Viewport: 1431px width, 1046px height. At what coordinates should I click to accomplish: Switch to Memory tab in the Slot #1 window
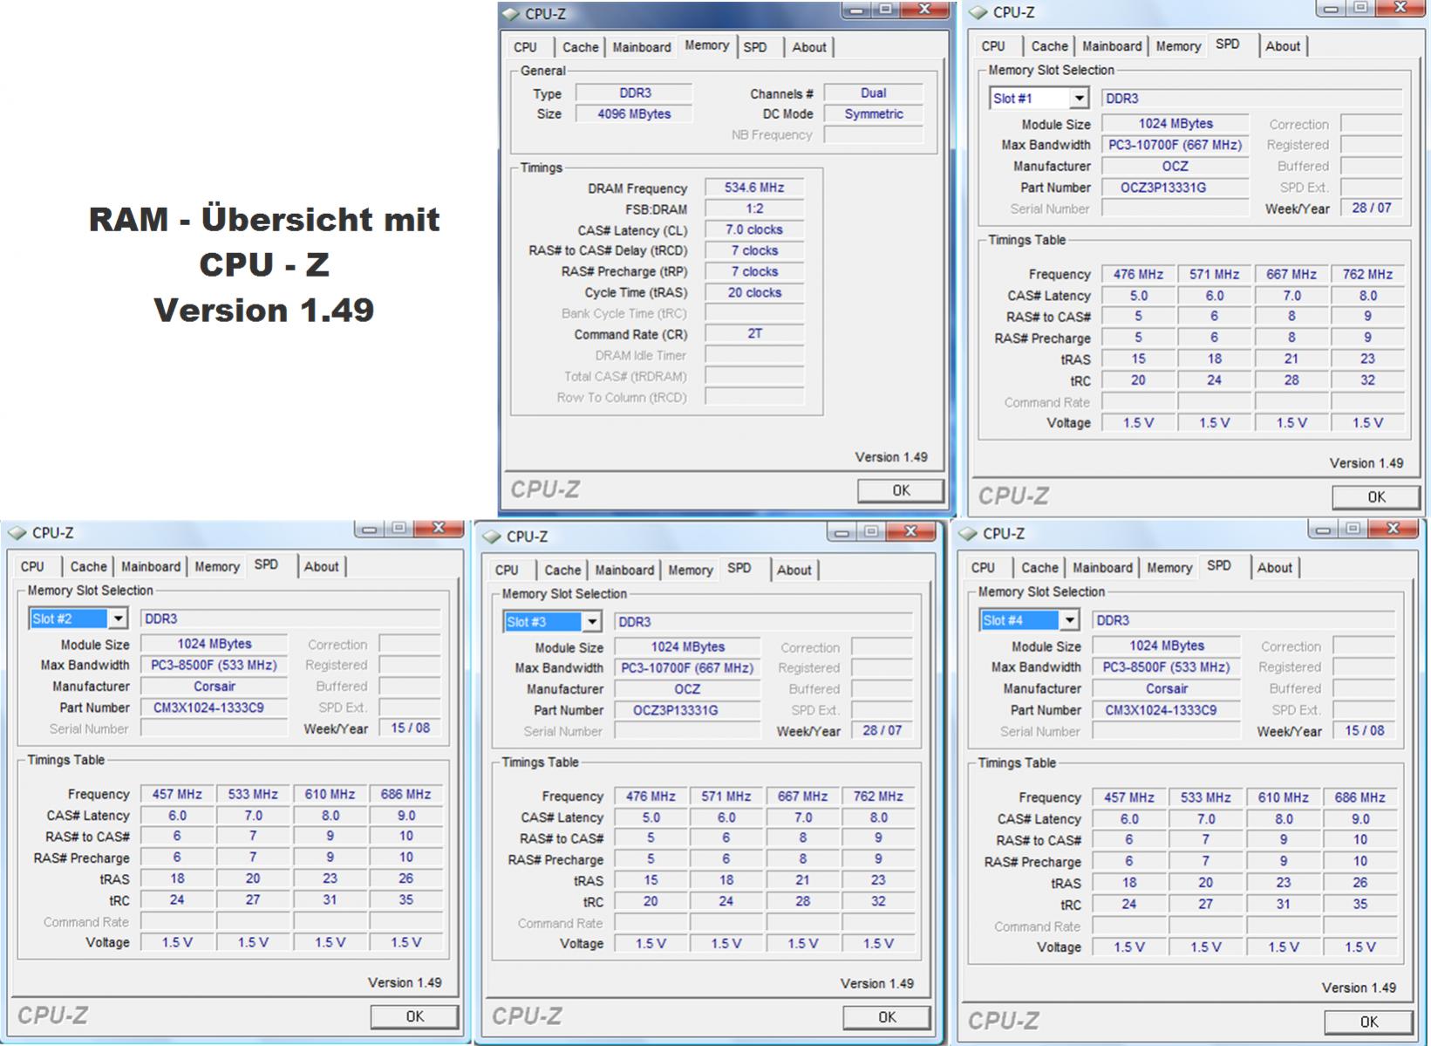point(1178,46)
